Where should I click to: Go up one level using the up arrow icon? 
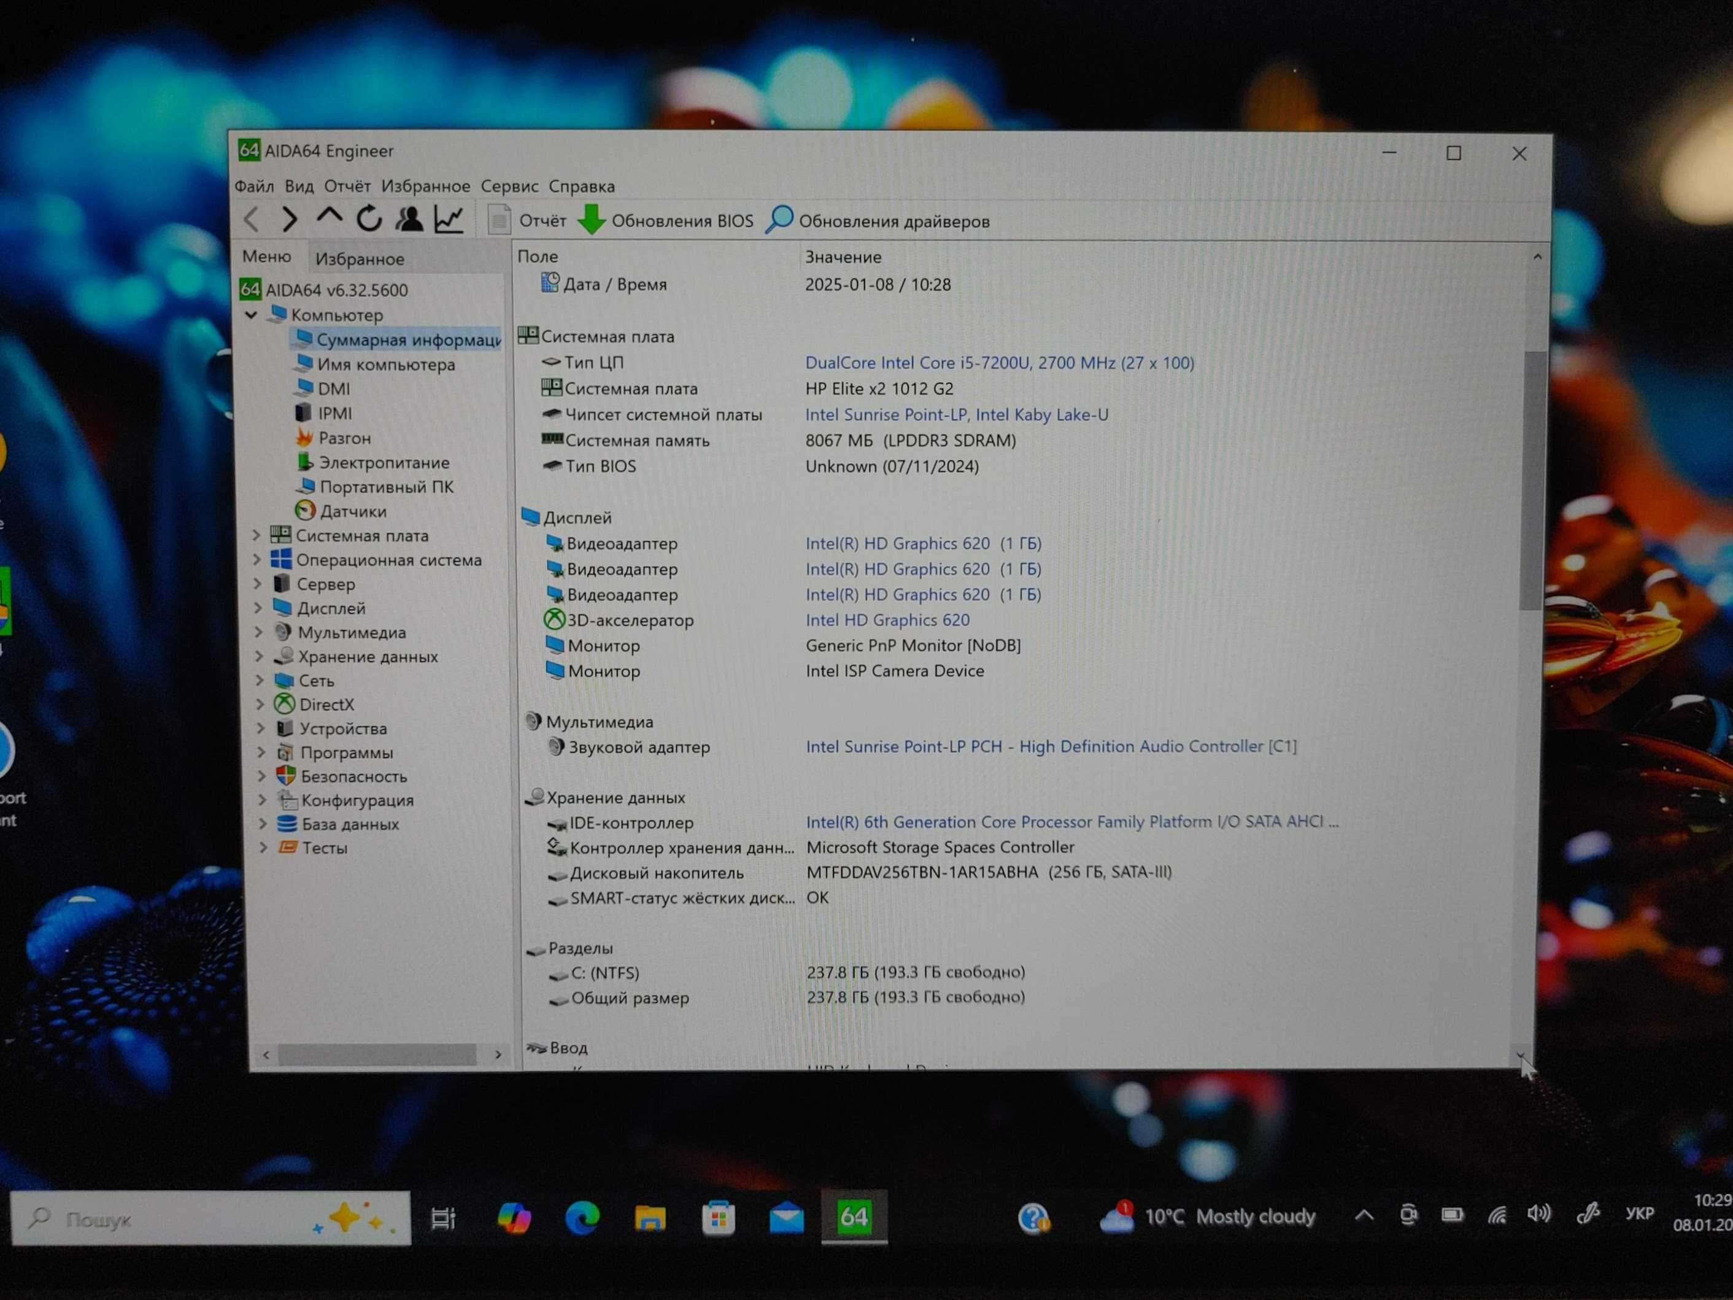tap(329, 217)
